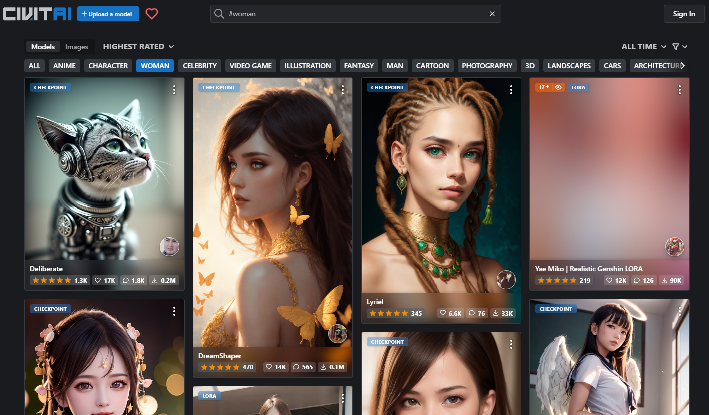Screen dimensions: 709x415
Task: Open the robot cat Deliberate thumbnail
Action: 104,169
